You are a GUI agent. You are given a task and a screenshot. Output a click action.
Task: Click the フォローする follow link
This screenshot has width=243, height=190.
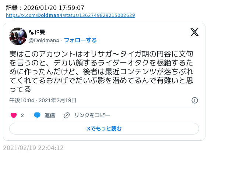pyautogui.click(x=80, y=40)
